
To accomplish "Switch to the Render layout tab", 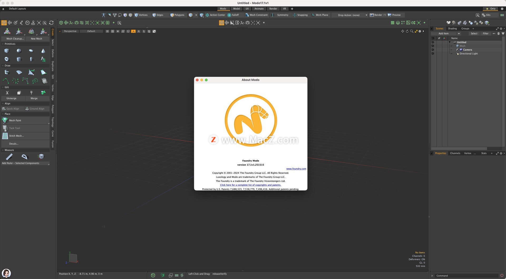I will pos(273,9).
